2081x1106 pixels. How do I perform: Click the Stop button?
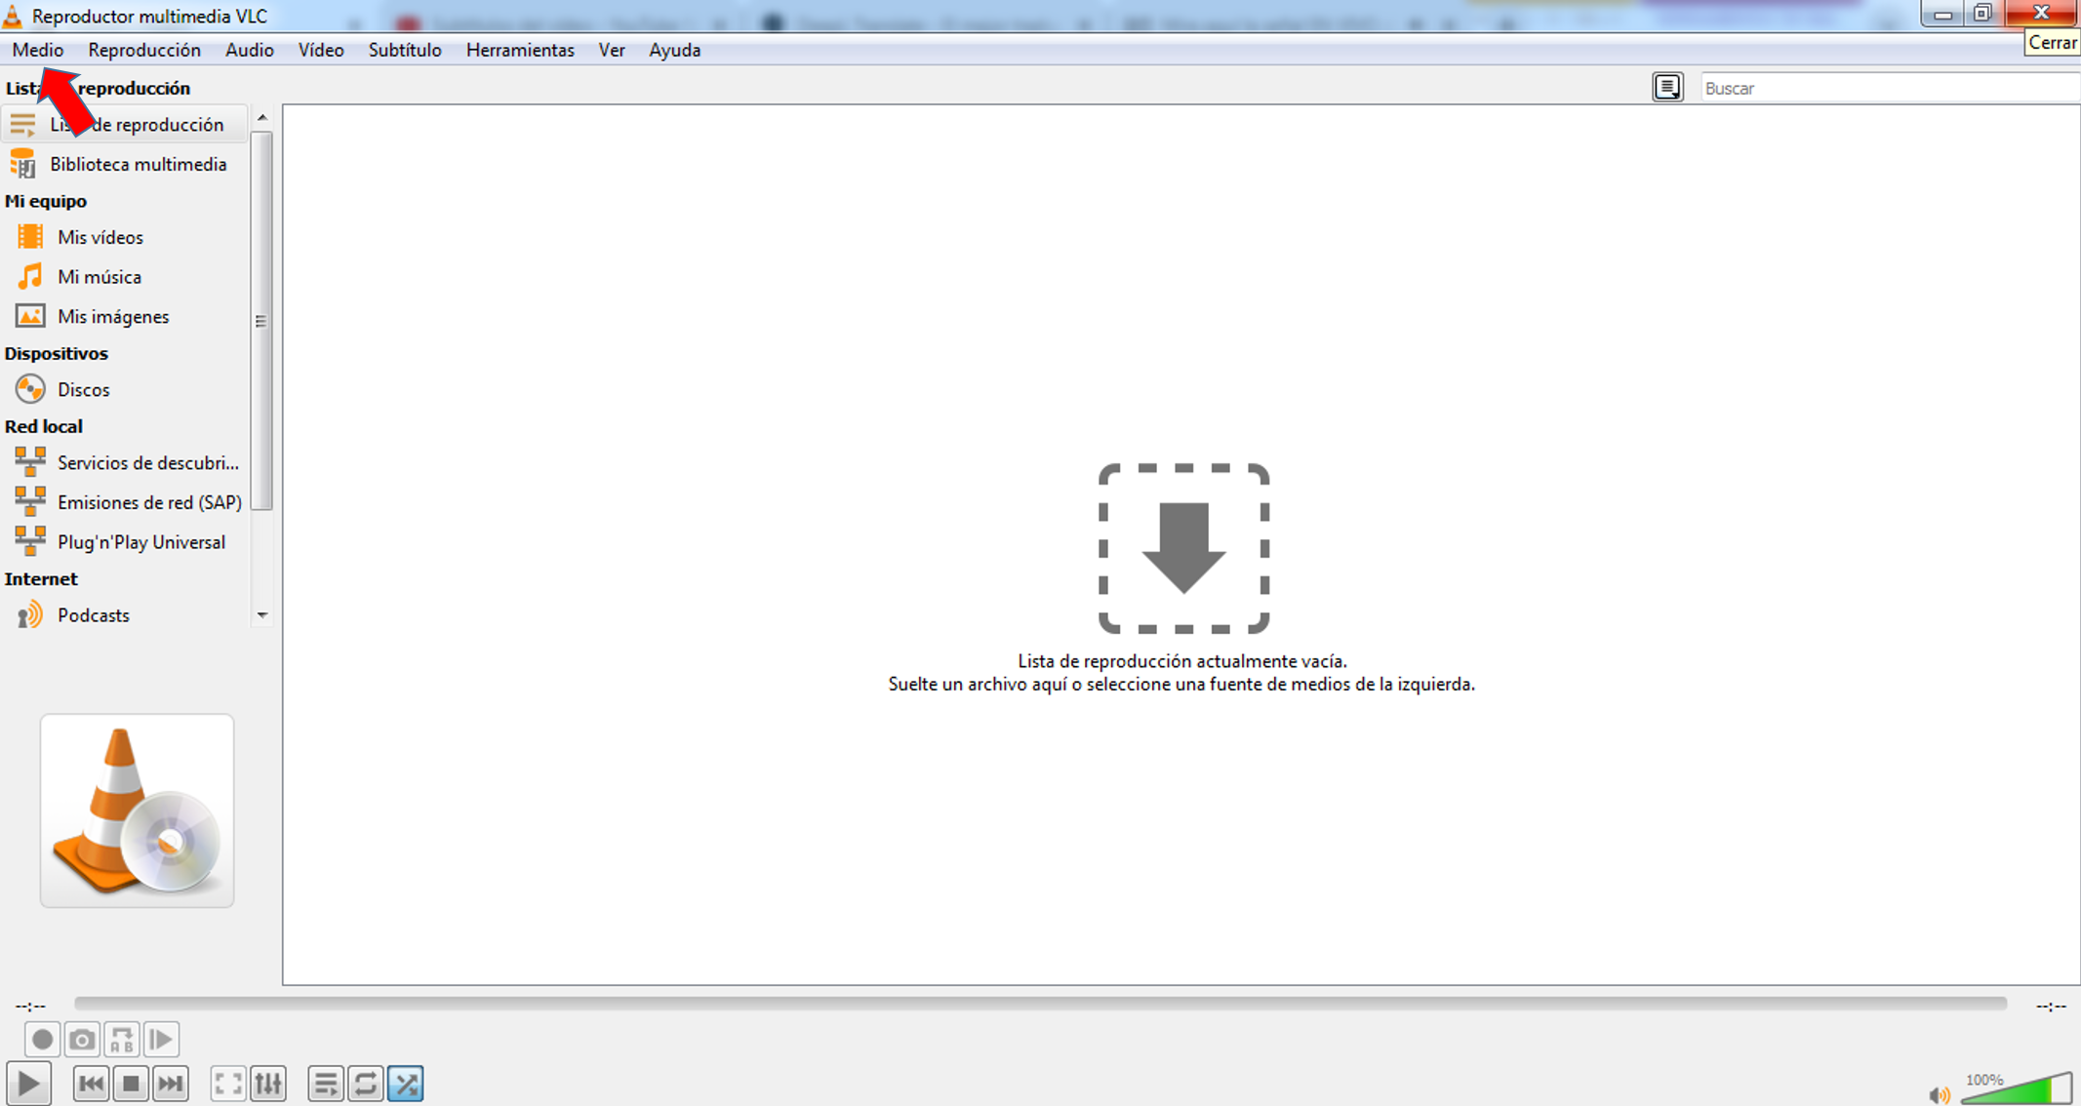click(x=131, y=1084)
